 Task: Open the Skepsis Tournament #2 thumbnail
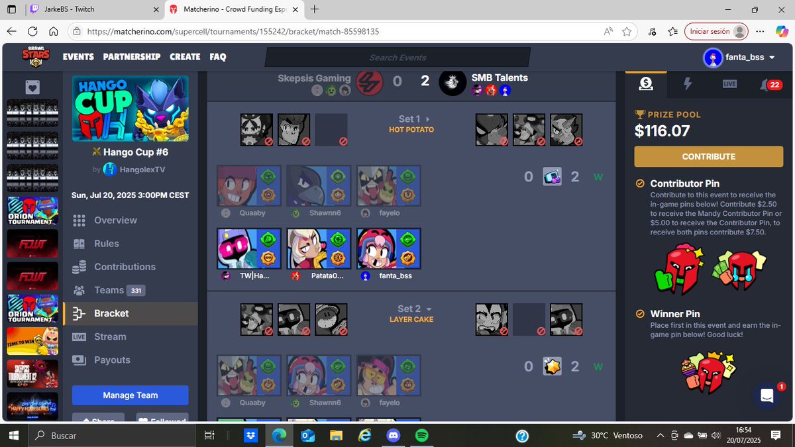(x=32, y=373)
